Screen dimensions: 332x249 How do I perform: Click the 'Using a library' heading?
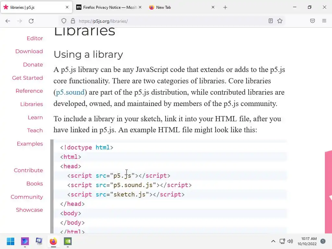pos(88,54)
